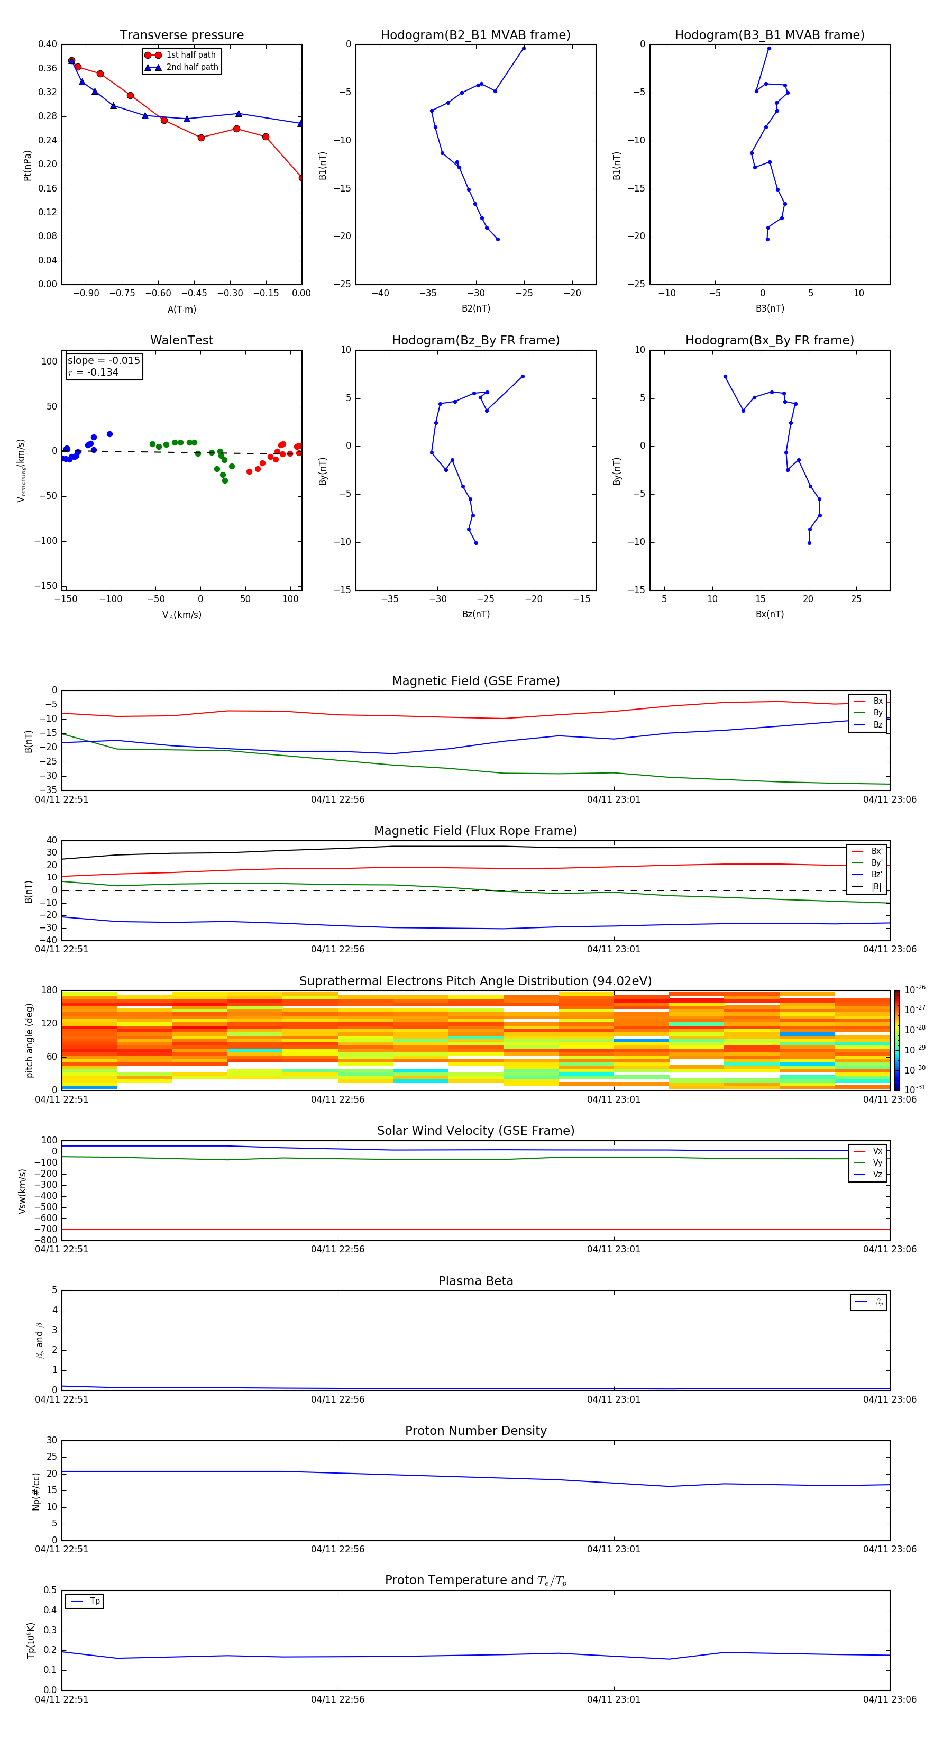Image resolution: width=952 pixels, height=1746 pixels.
Task: Click the red Vx line in solar wind plot
Action: [x=475, y=1229]
